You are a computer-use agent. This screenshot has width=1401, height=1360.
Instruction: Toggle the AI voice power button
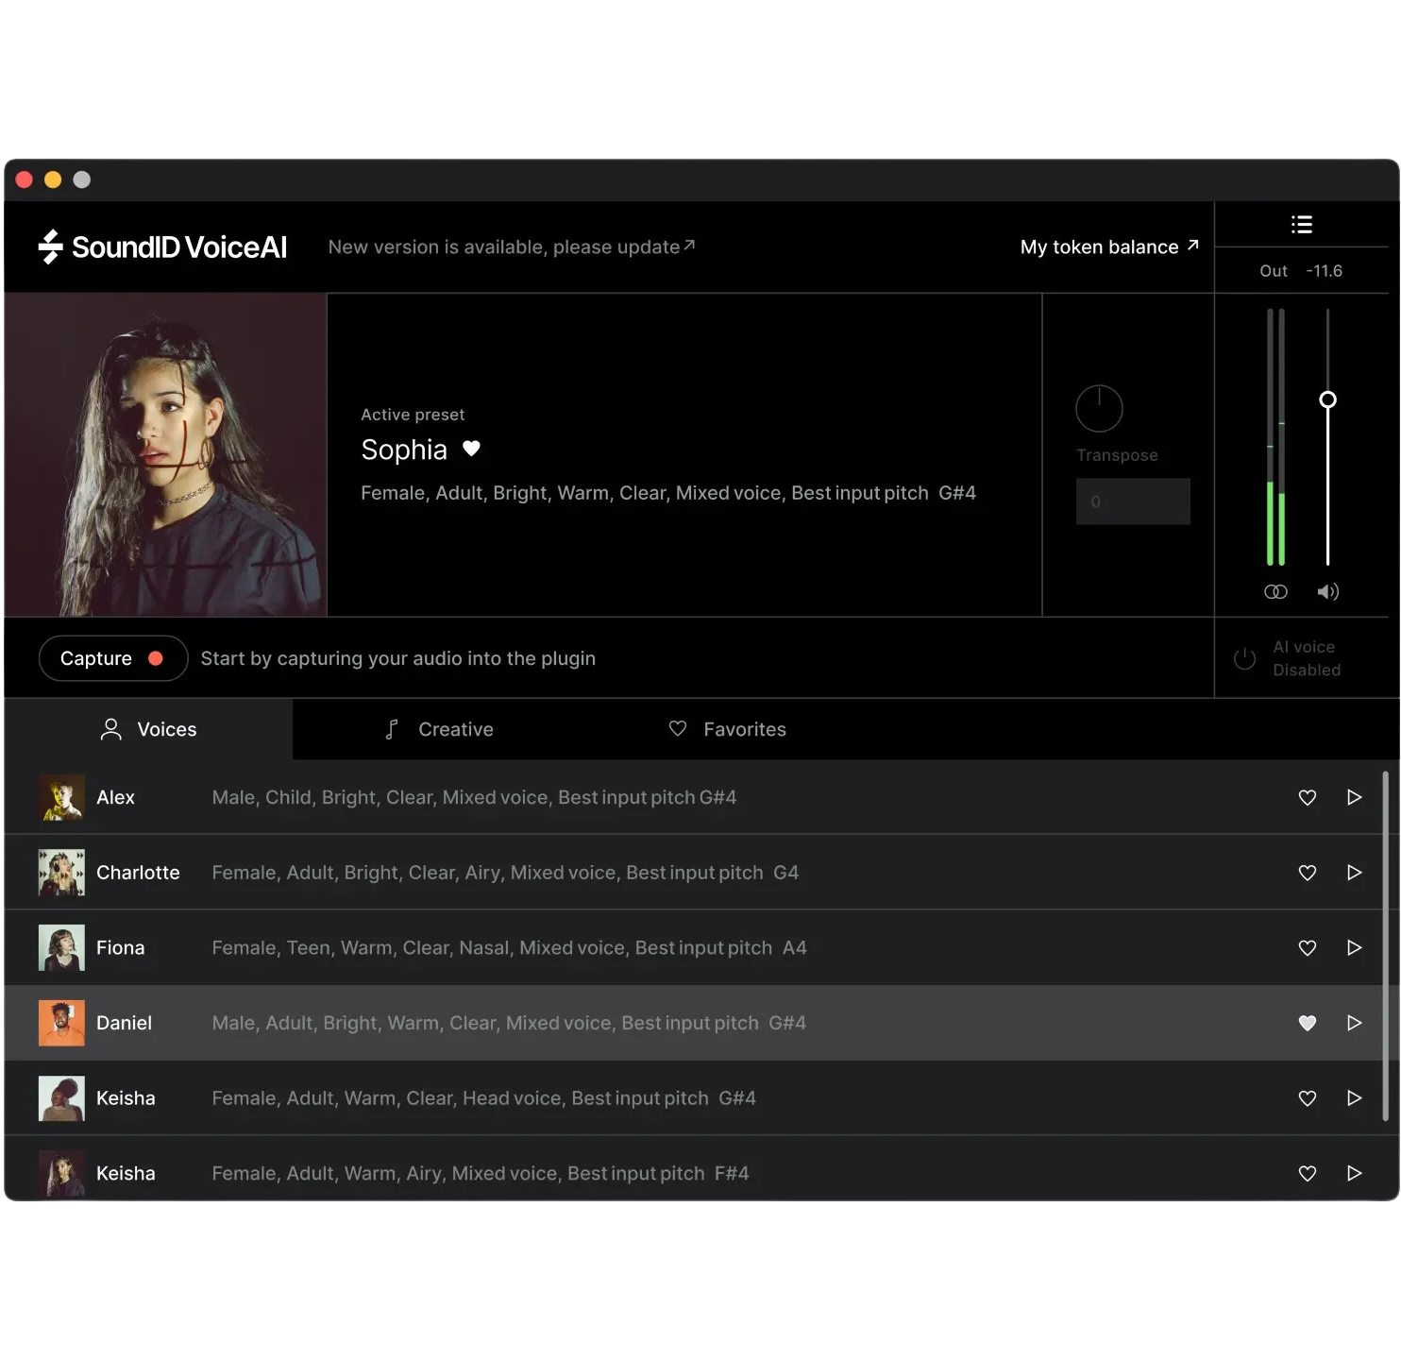(x=1244, y=658)
